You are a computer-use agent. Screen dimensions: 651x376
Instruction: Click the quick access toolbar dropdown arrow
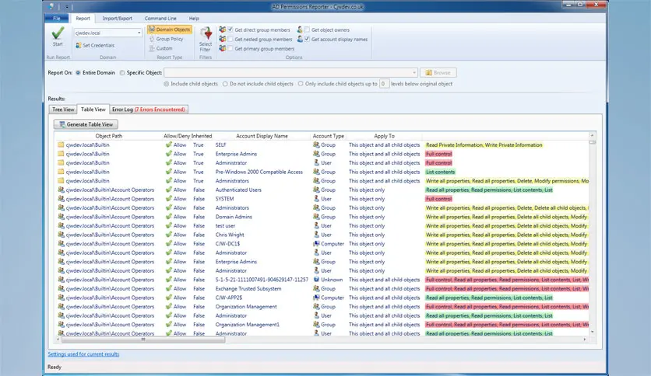pyautogui.click(x=67, y=7)
